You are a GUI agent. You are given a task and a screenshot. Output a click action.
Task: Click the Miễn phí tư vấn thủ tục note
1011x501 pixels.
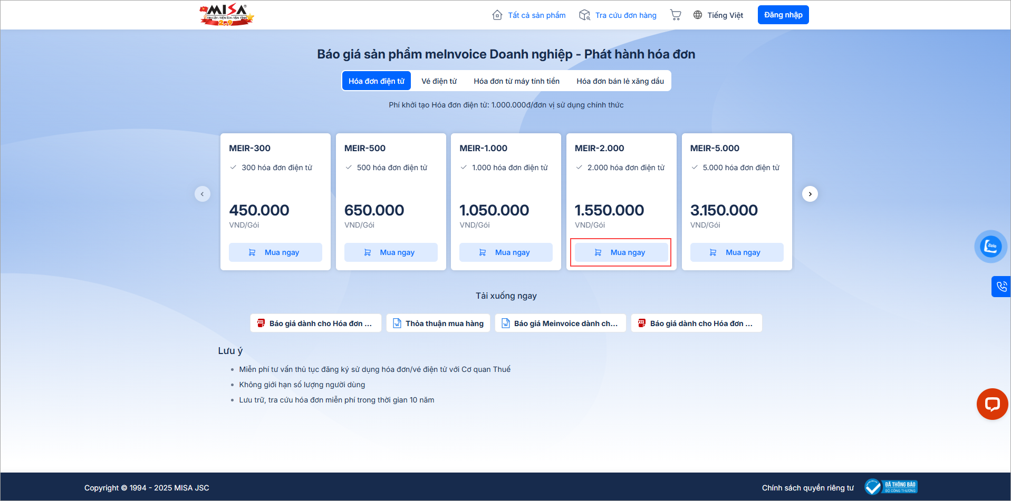375,369
